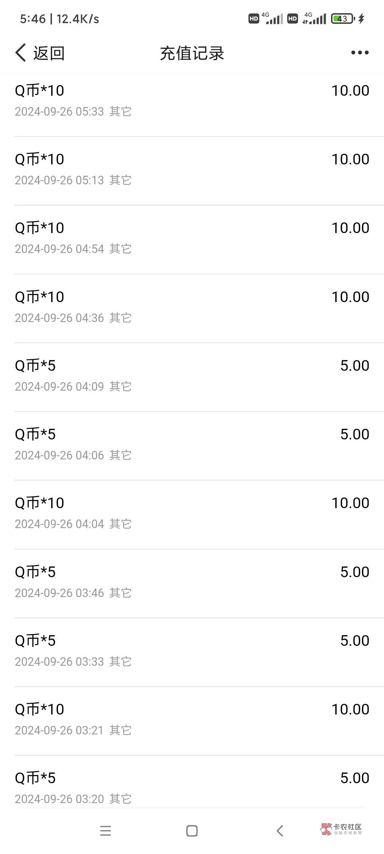The image size is (384, 854).
Task: Open Q币*10 record from 05:13
Action: [x=192, y=169]
